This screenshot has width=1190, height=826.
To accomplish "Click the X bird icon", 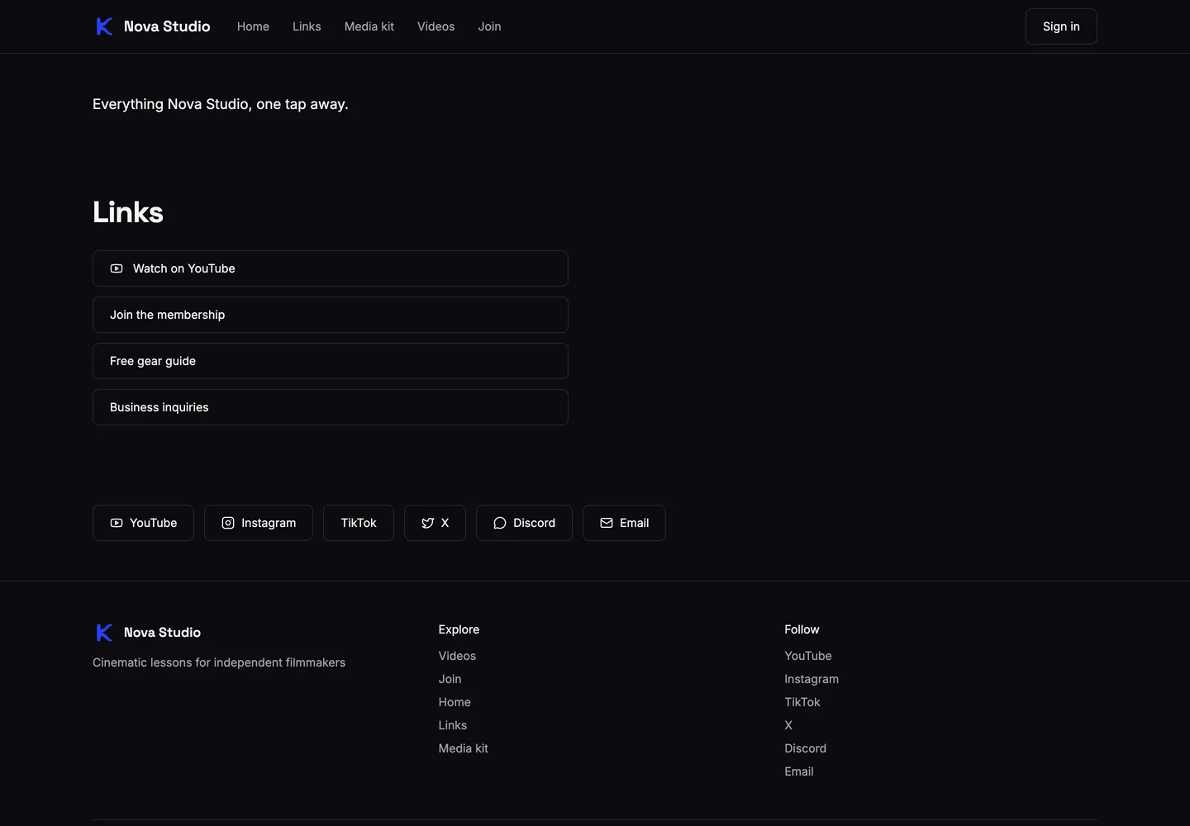I will [x=428, y=523].
